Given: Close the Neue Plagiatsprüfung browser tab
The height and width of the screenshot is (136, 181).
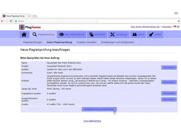Looking at the screenshot, I should [29, 16].
